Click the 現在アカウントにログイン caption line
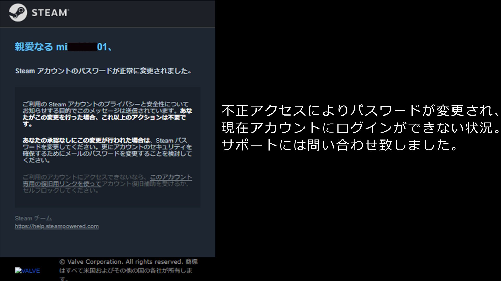Viewport: 501px width, 281px height. [360, 128]
